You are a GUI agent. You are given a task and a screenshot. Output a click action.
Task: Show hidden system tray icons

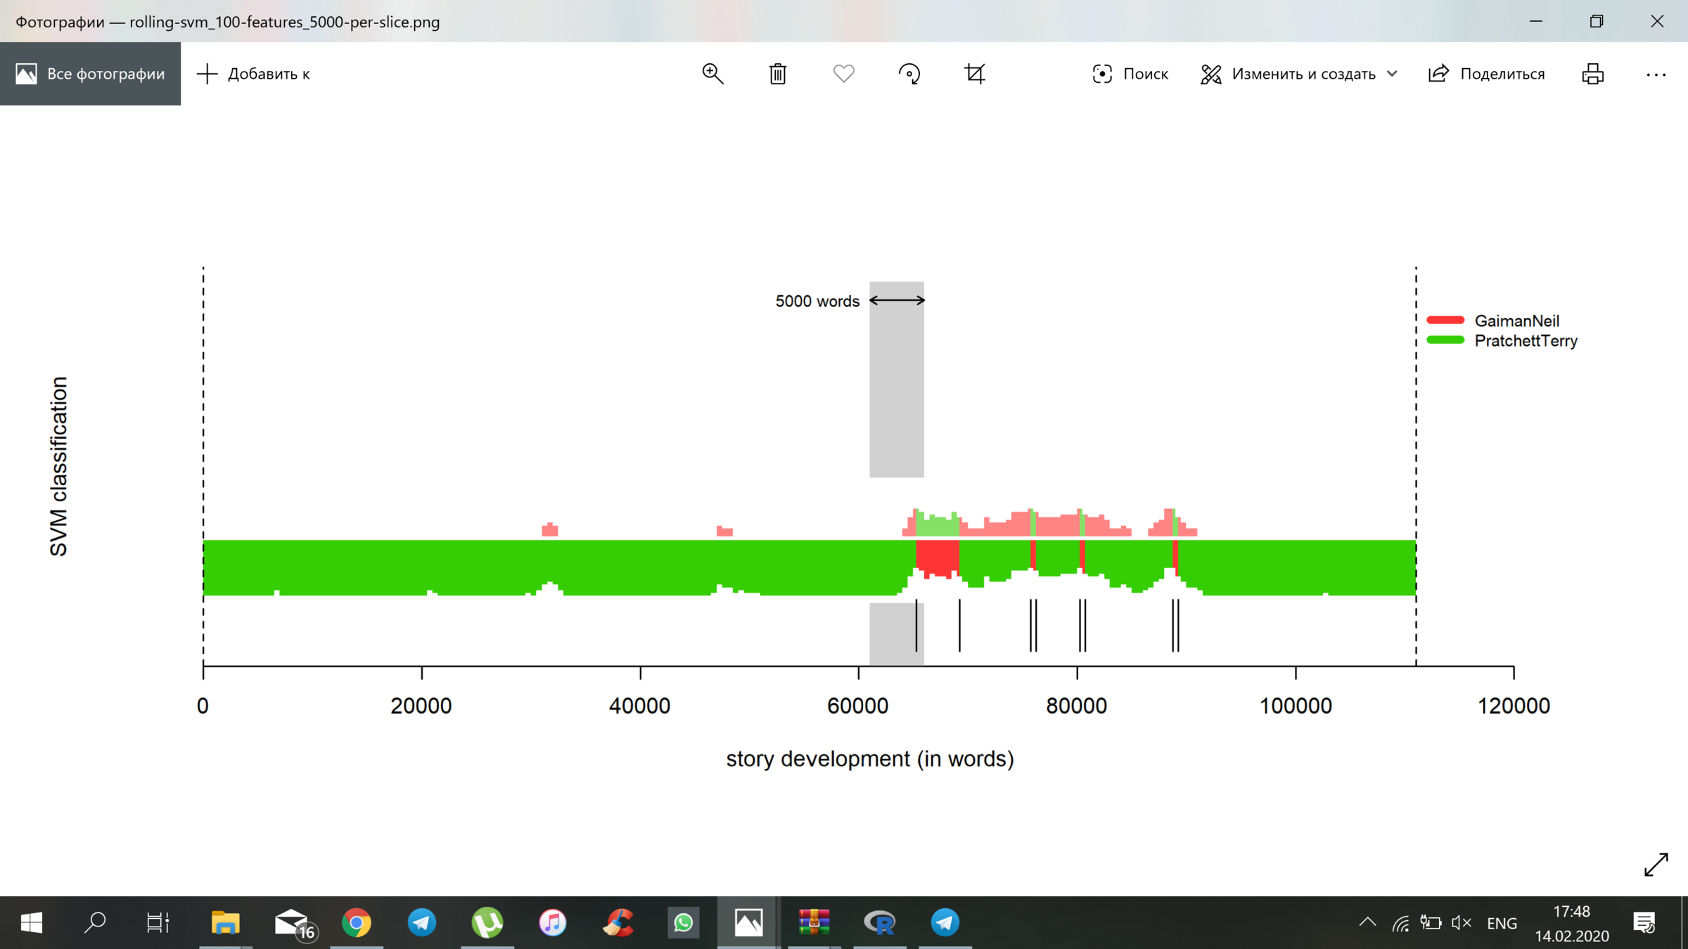[1367, 922]
